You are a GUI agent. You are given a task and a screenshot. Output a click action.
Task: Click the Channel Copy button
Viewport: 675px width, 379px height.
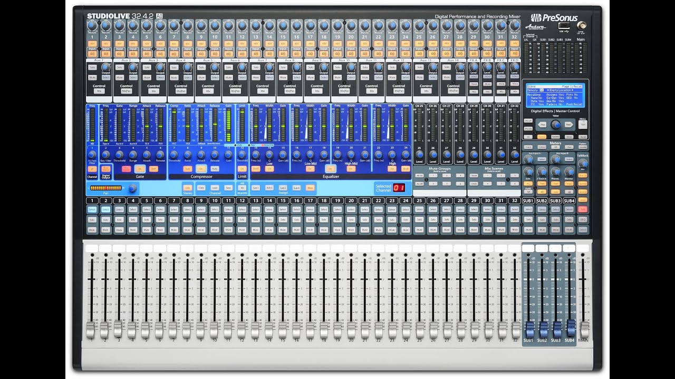pyautogui.click(x=201, y=188)
